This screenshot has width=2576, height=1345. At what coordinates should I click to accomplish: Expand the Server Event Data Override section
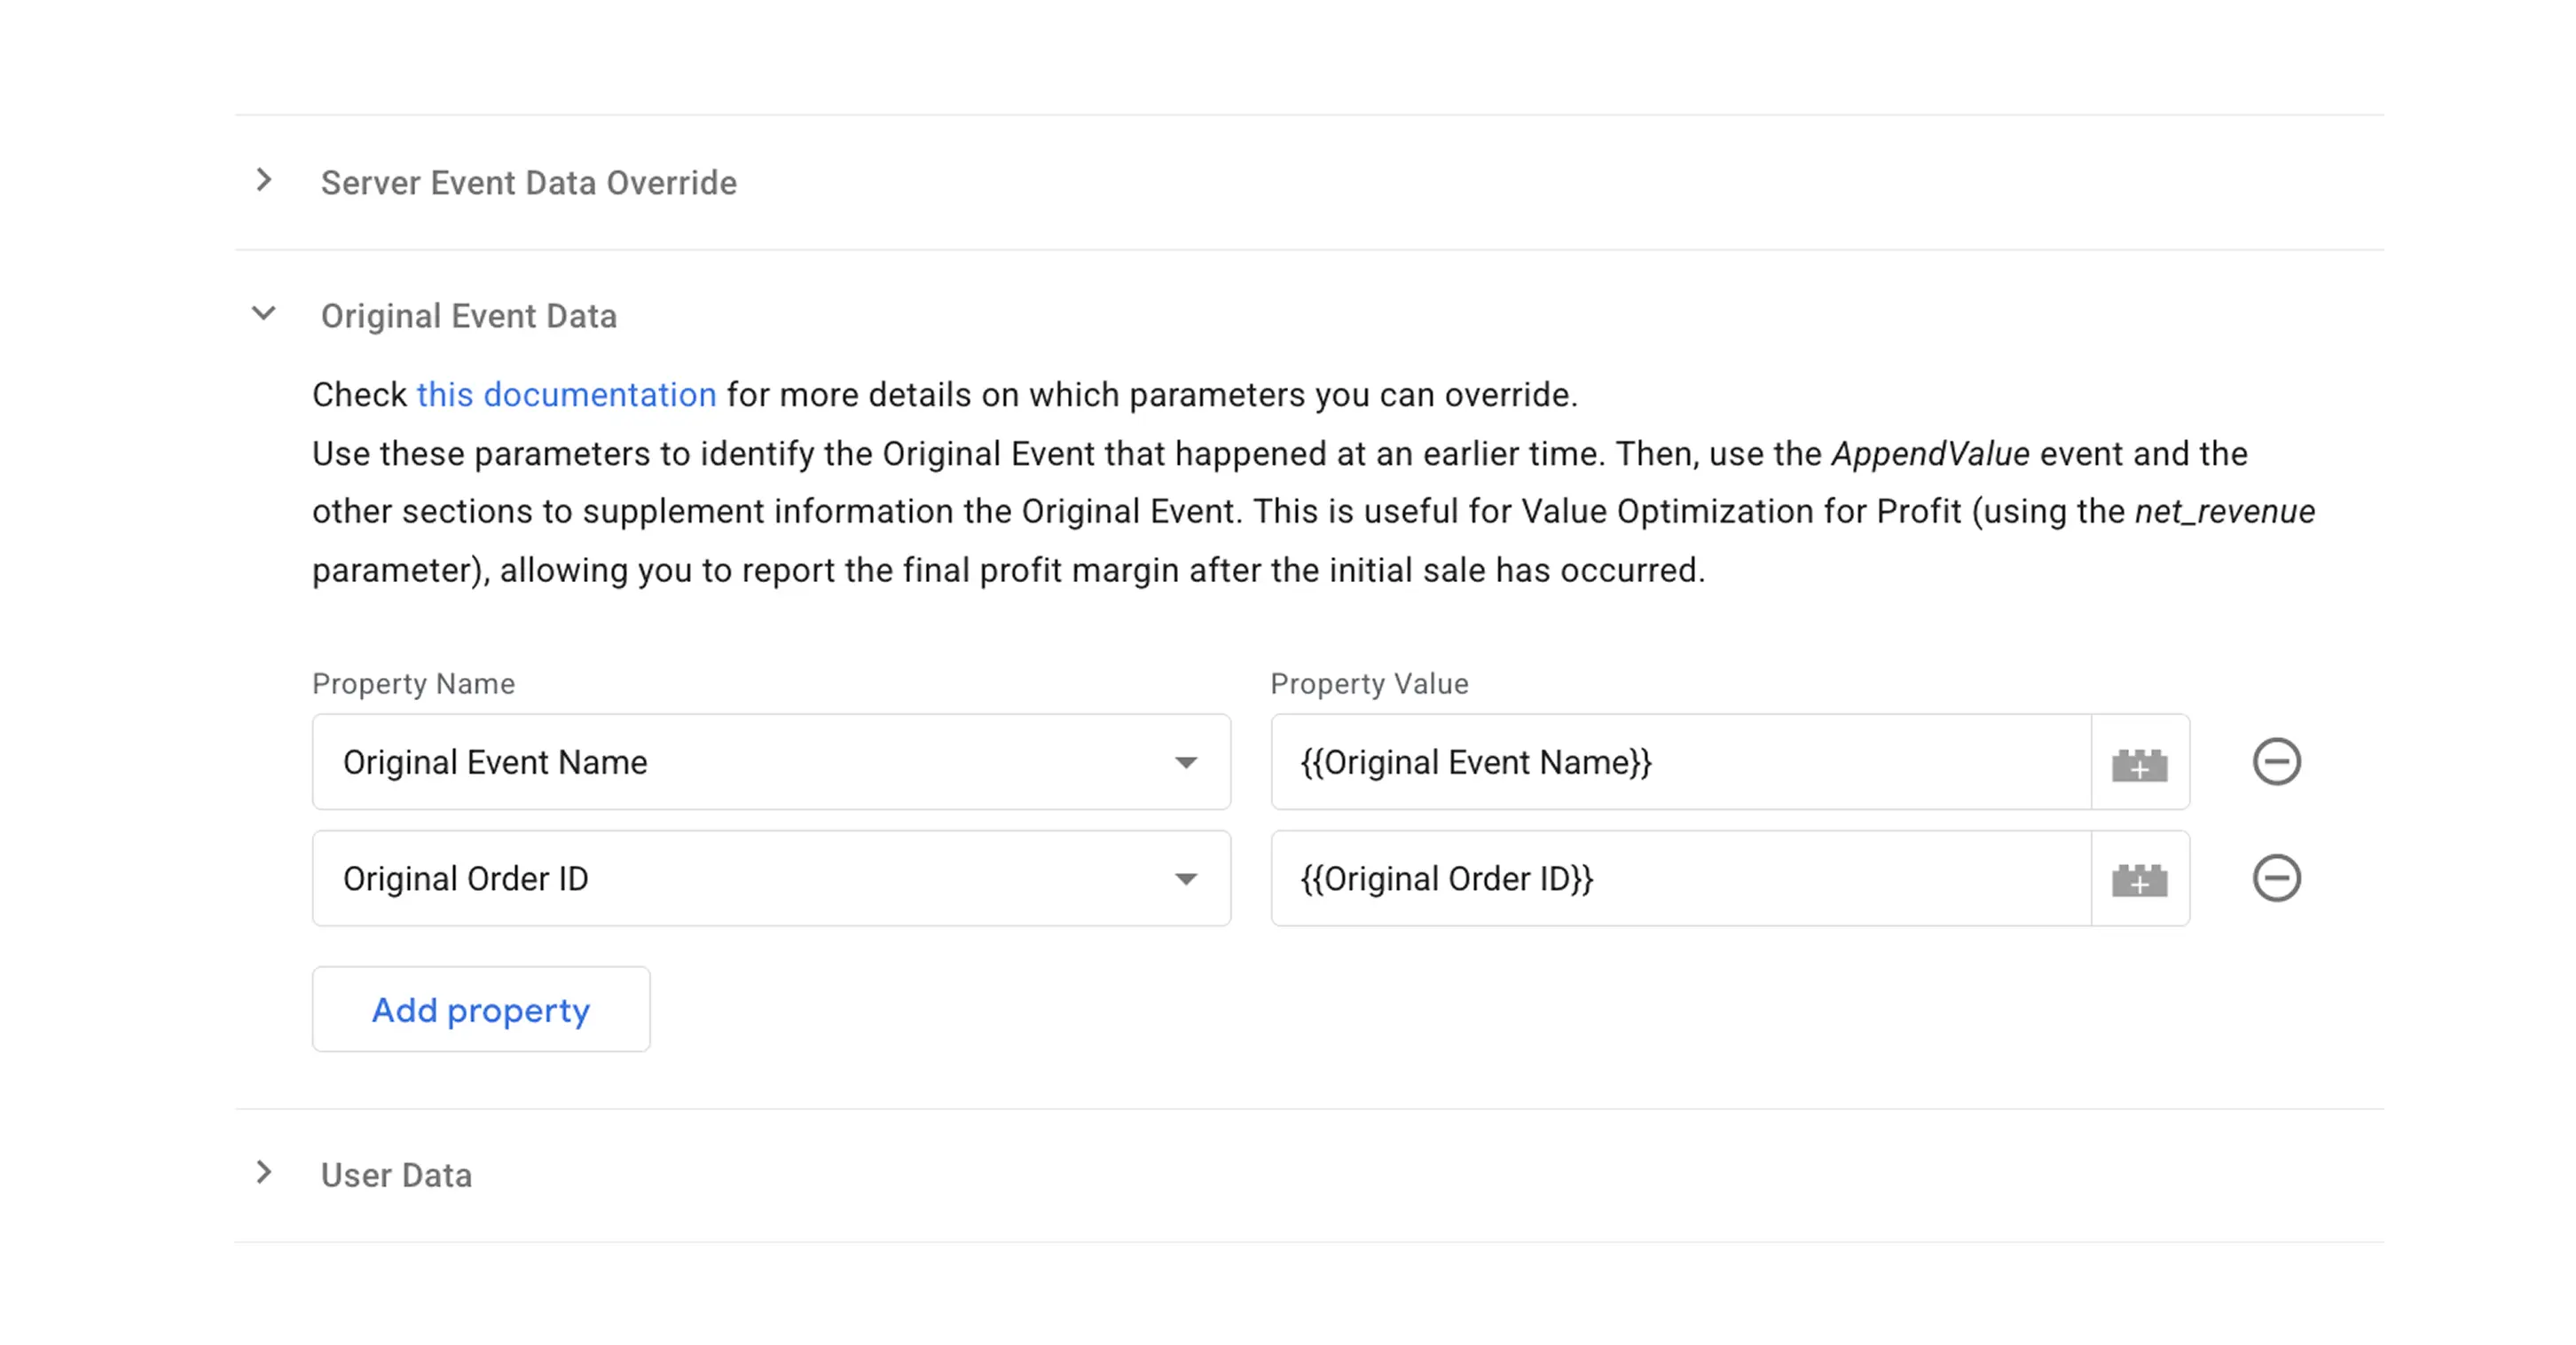click(528, 182)
